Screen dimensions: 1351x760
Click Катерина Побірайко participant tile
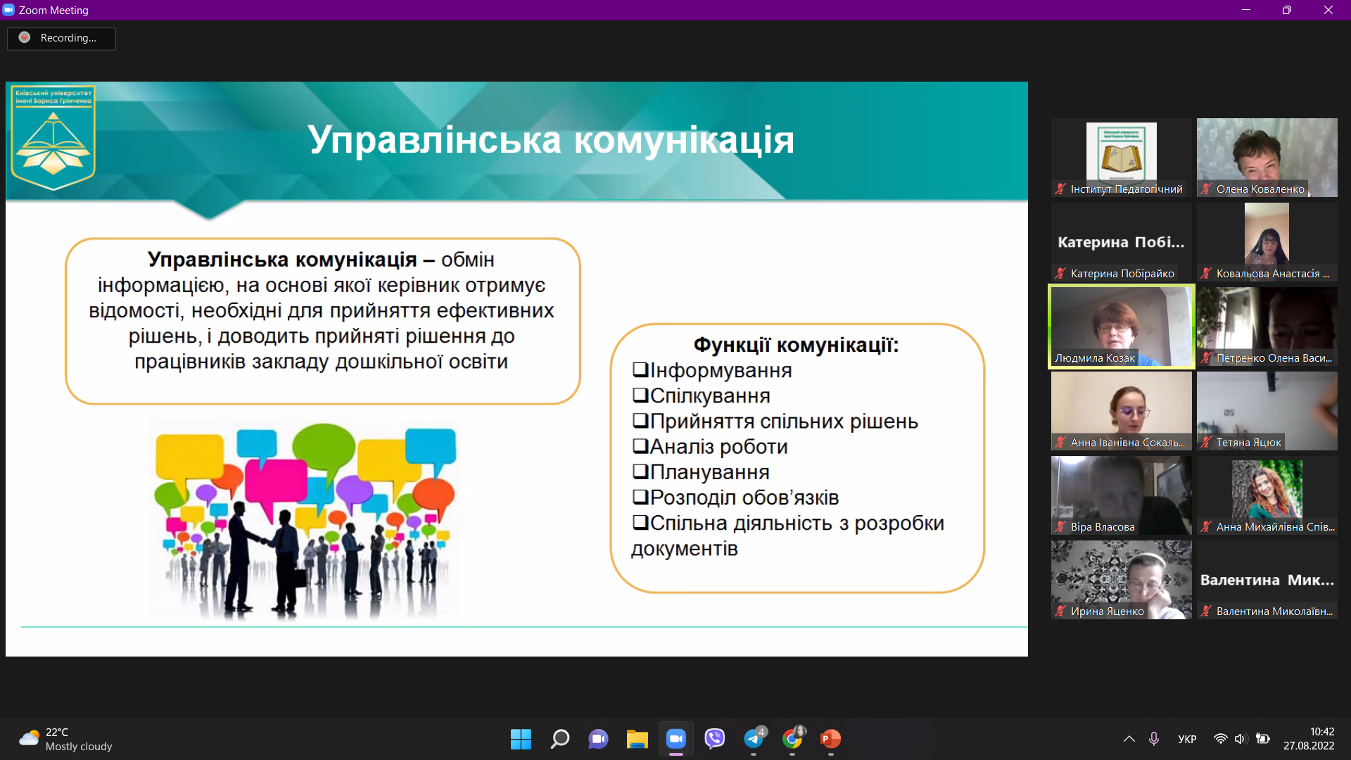1122,242
